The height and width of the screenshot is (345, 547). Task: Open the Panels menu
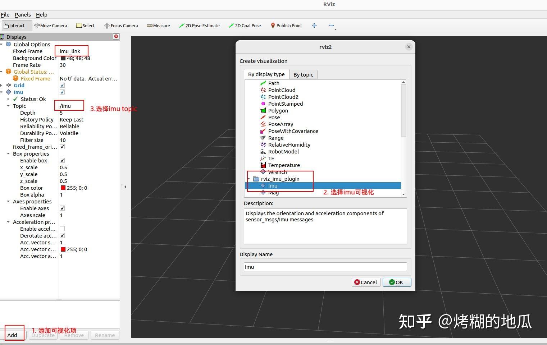pyautogui.click(x=22, y=15)
